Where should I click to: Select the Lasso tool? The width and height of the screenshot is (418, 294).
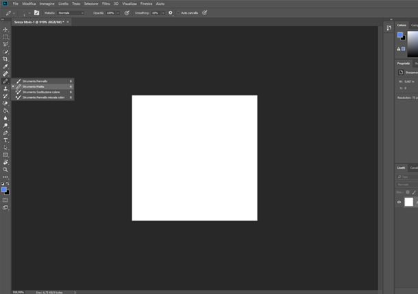[5, 44]
